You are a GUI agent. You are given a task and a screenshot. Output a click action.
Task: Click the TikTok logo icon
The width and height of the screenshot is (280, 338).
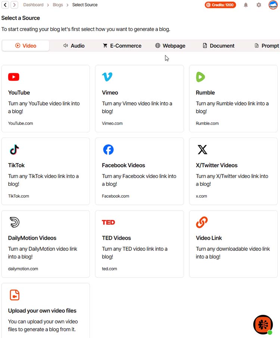pos(15,150)
